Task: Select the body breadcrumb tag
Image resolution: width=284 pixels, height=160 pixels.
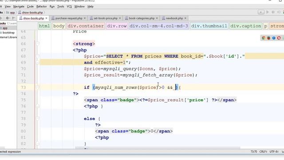Action: (59, 26)
